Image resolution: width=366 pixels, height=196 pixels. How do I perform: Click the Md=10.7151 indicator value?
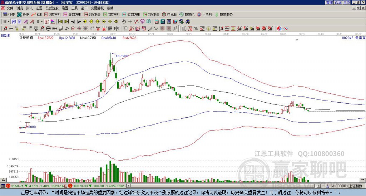pos(88,38)
